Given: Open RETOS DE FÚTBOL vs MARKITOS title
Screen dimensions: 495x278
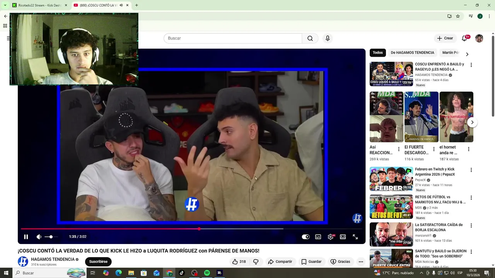Looking at the screenshot, I should pos(440,200).
